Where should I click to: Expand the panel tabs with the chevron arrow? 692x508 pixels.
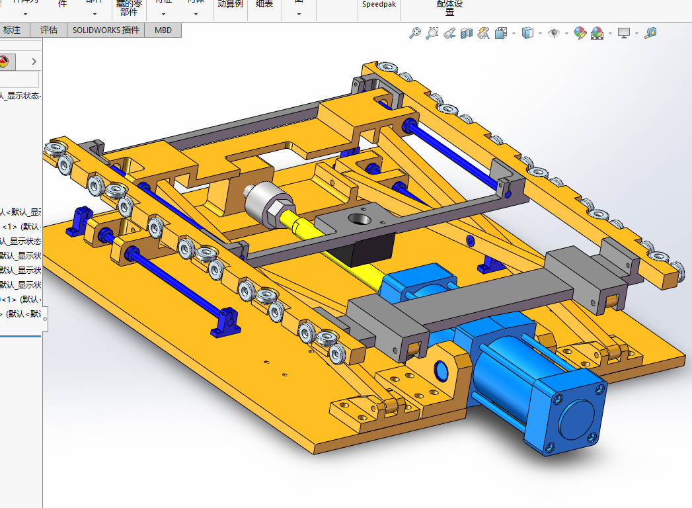point(34,62)
